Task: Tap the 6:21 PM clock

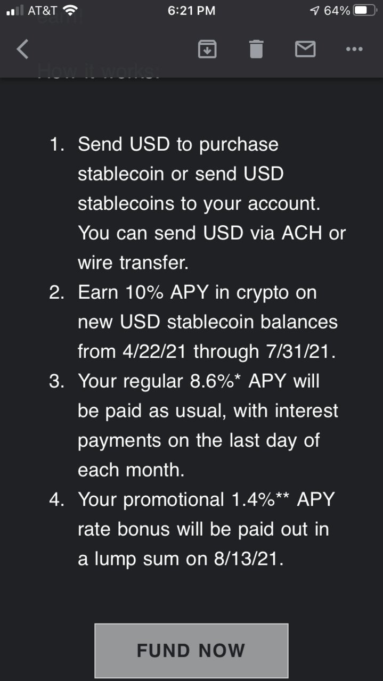Action: click(x=191, y=11)
